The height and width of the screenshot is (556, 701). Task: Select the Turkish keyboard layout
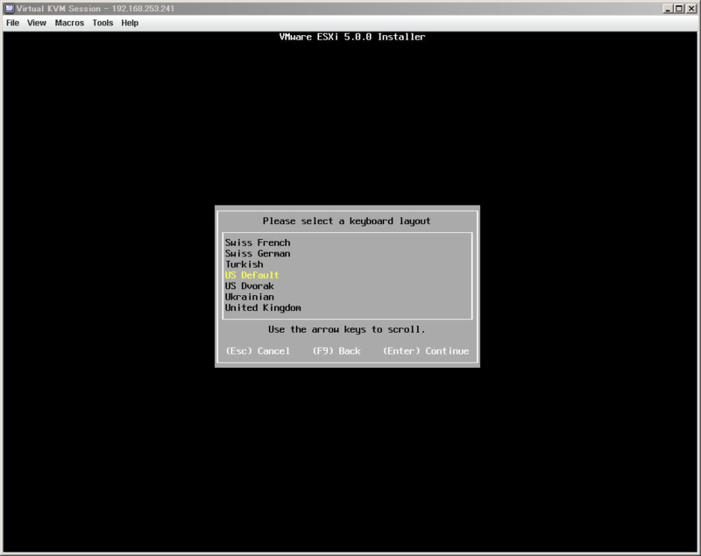244,264
